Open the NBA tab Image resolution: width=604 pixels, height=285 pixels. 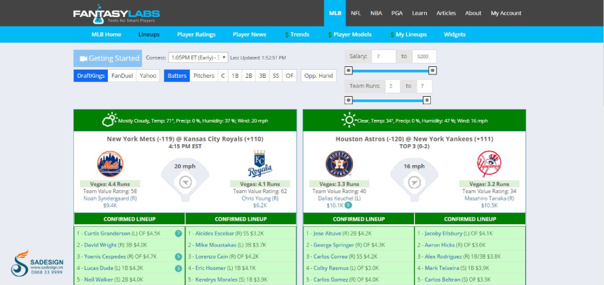coord(377,13)
